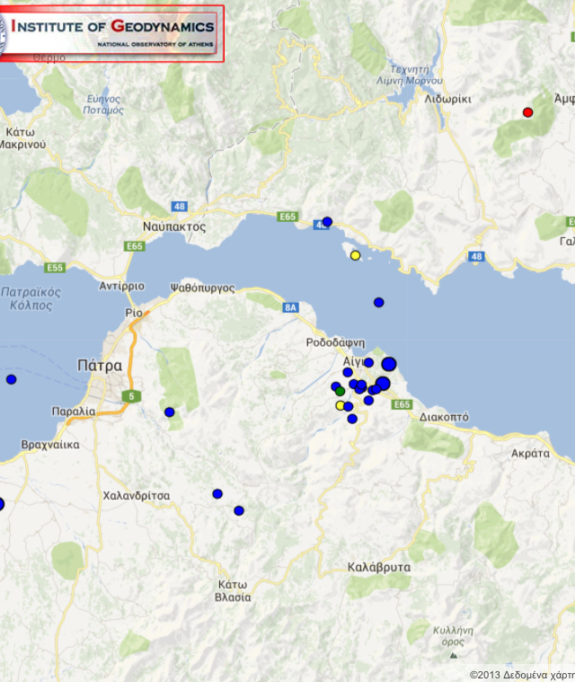Click the ©2013 map data attribution
575x682 pixels.
pos(521,675)
